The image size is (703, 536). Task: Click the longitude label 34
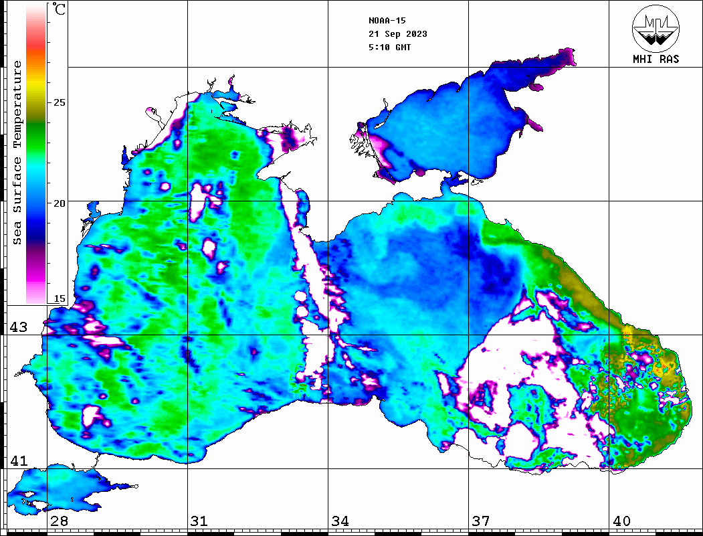340,521
